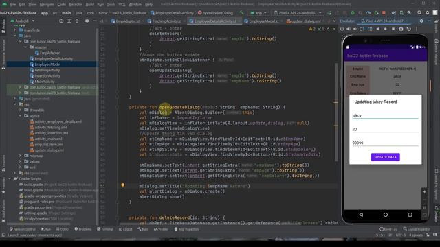
Task: Click the name field containing jakcy
Action: 385,115
